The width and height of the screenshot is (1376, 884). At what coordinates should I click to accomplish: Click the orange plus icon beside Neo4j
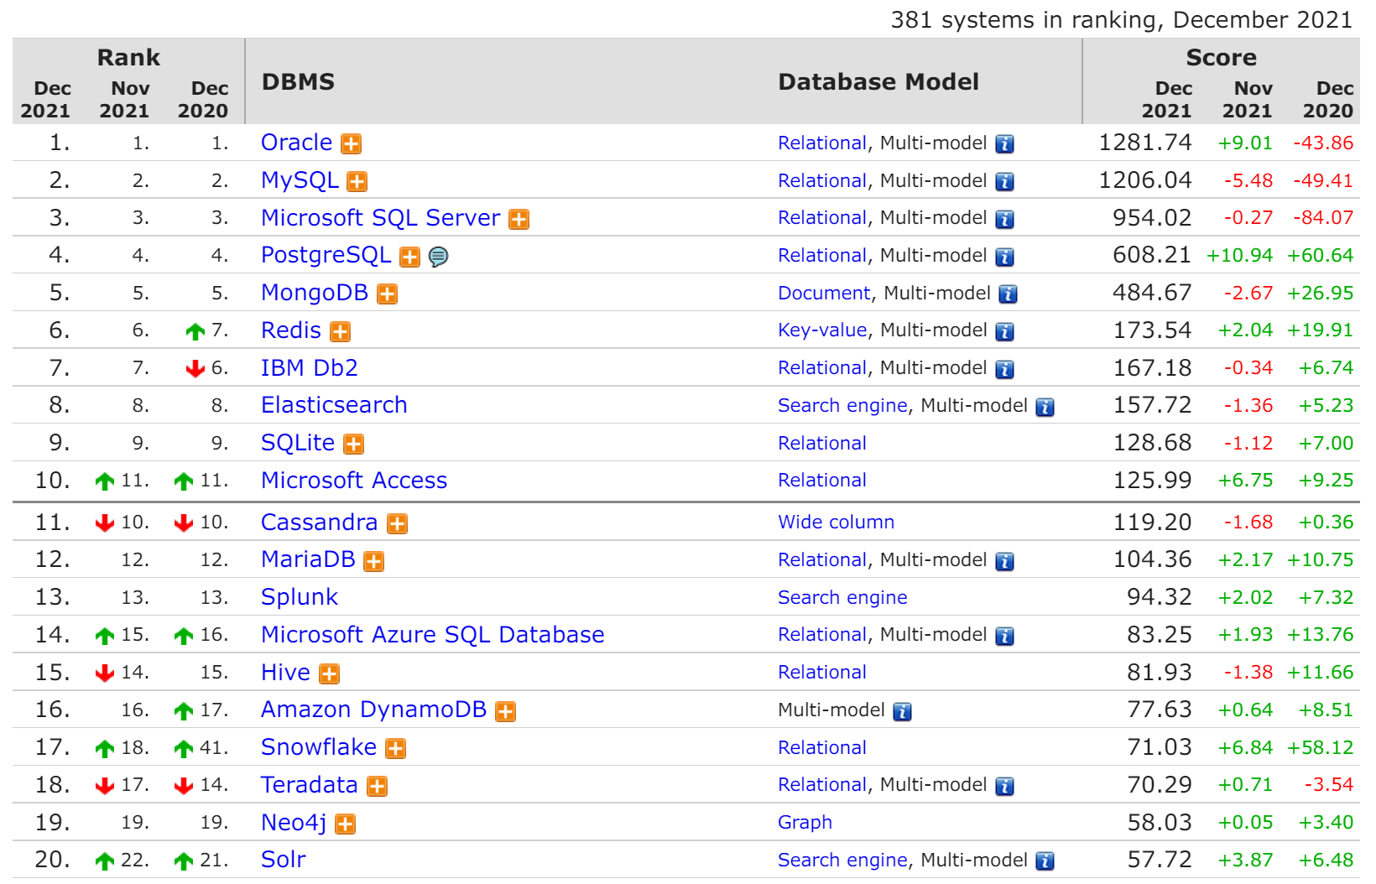pyautogui.click(x=345, y=824)
